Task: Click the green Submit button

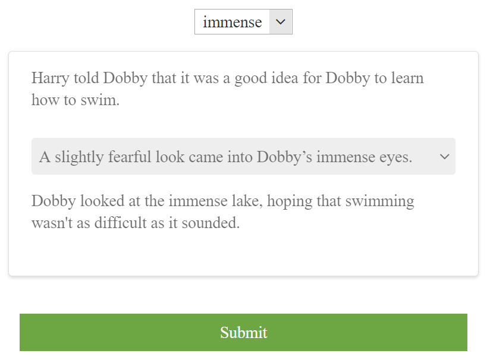Action: [x=243, y=333]
